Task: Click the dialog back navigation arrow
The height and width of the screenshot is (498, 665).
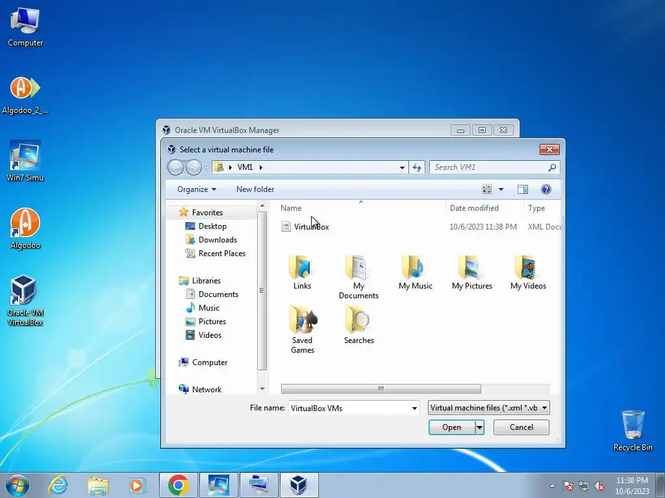Action: pyautogui.click(x=175, y=167)
